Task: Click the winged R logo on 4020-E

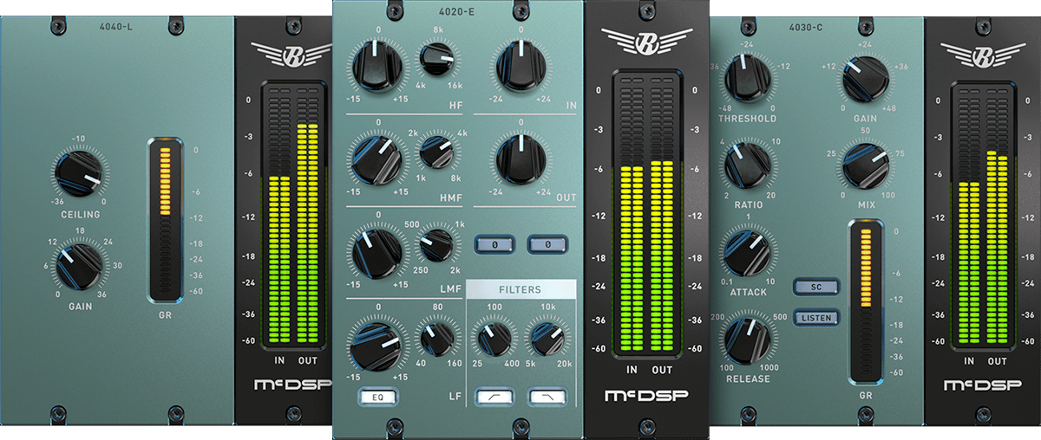Action: pyautogui.click(x=643, y=43)
